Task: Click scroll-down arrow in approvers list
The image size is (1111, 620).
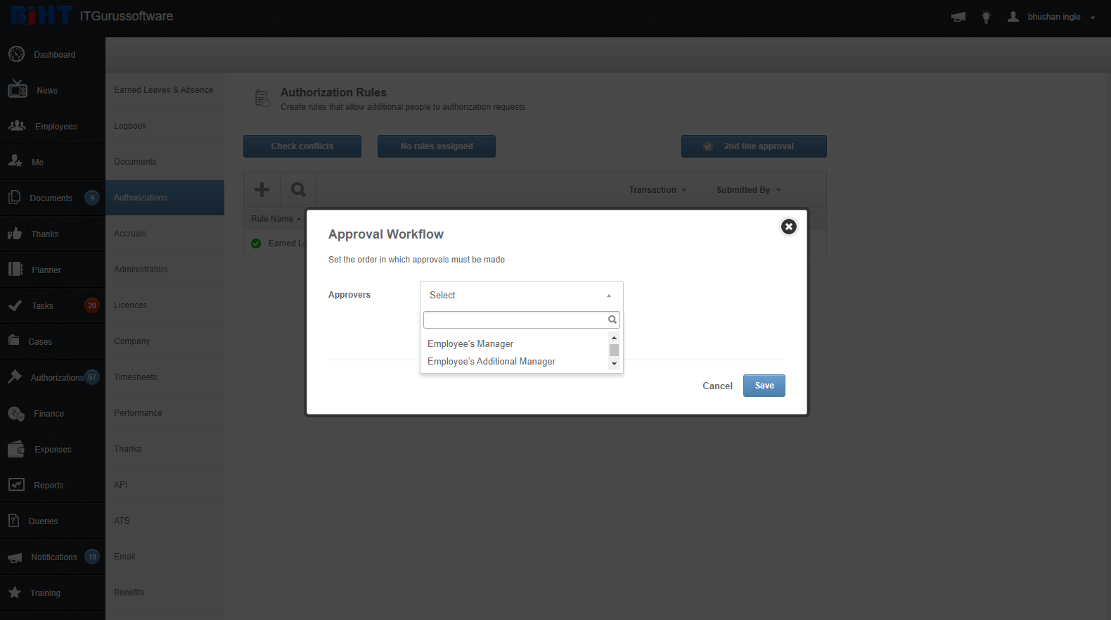Action: pyautogui.click(x=614, y=364)
